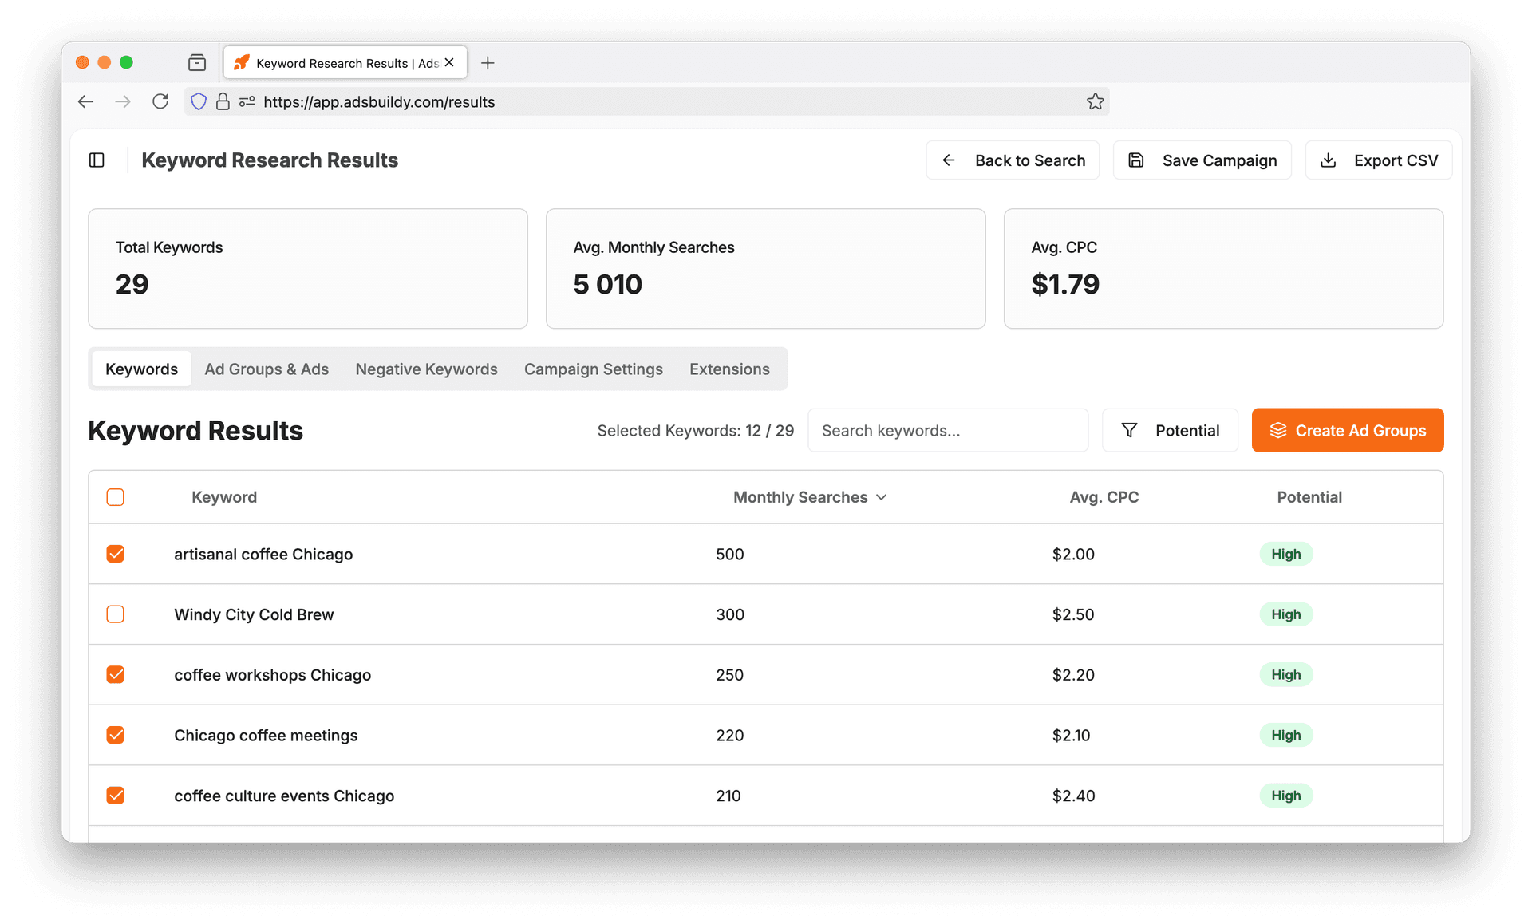Click the Create Ad Groups button
The width and height of the screenshot is (1532, 924).
pyautogui.click(x=1347, y=430)
